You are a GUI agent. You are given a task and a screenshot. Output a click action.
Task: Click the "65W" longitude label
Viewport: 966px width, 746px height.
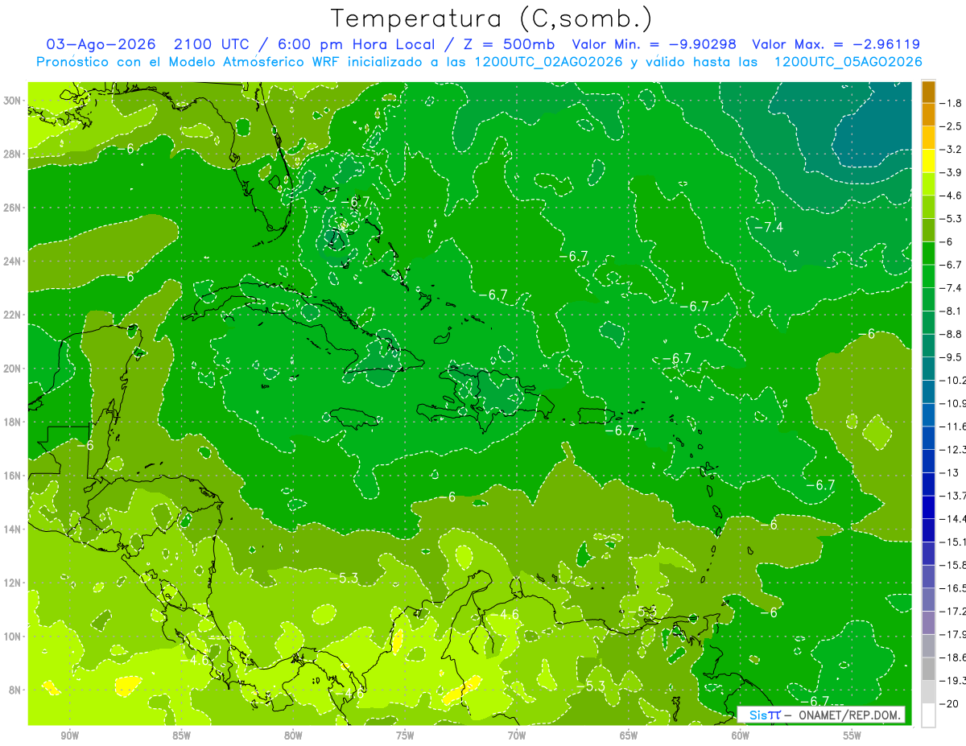click(629, 736)
